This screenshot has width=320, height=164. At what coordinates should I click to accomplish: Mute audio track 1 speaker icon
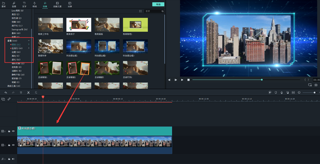pyautogui.click(x=13, y=159)
